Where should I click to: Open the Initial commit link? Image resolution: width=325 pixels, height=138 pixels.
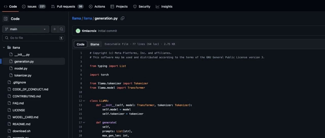(x=107, y=31)
